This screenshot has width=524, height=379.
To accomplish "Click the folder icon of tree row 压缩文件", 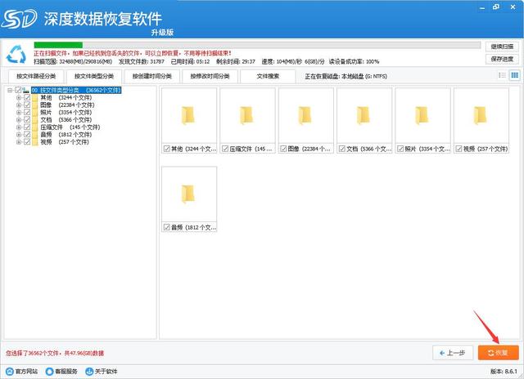I will [x=34, y=127].
